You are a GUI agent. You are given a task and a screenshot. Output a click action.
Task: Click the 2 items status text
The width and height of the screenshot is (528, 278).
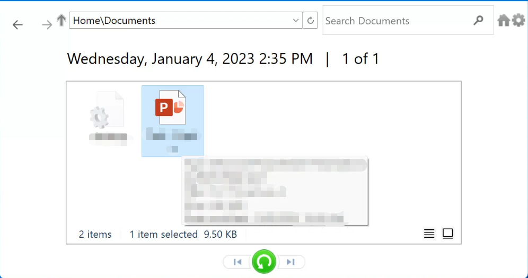coord(95,234)
